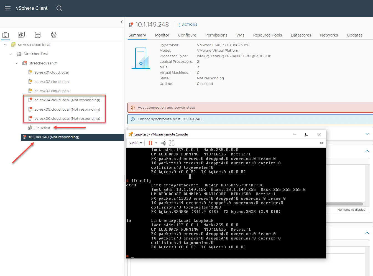Click the search magnifier icon

[x=59, y=8]
